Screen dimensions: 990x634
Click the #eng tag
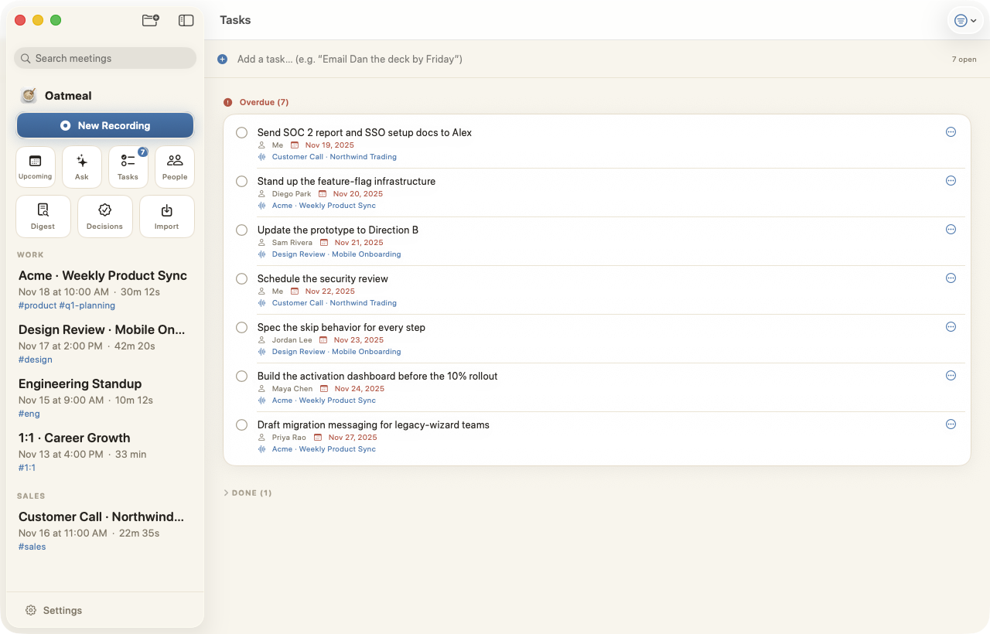(x=29, y=414)
